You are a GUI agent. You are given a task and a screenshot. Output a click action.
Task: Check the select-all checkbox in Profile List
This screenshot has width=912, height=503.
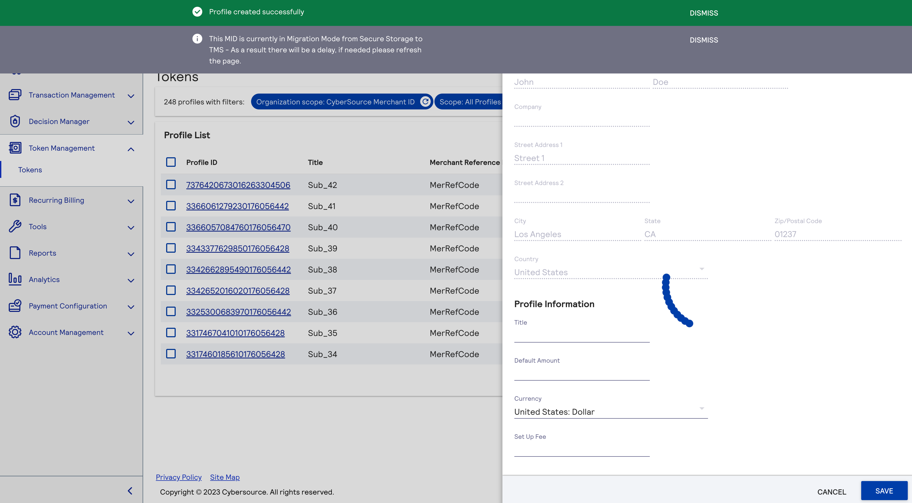point(171,162)
